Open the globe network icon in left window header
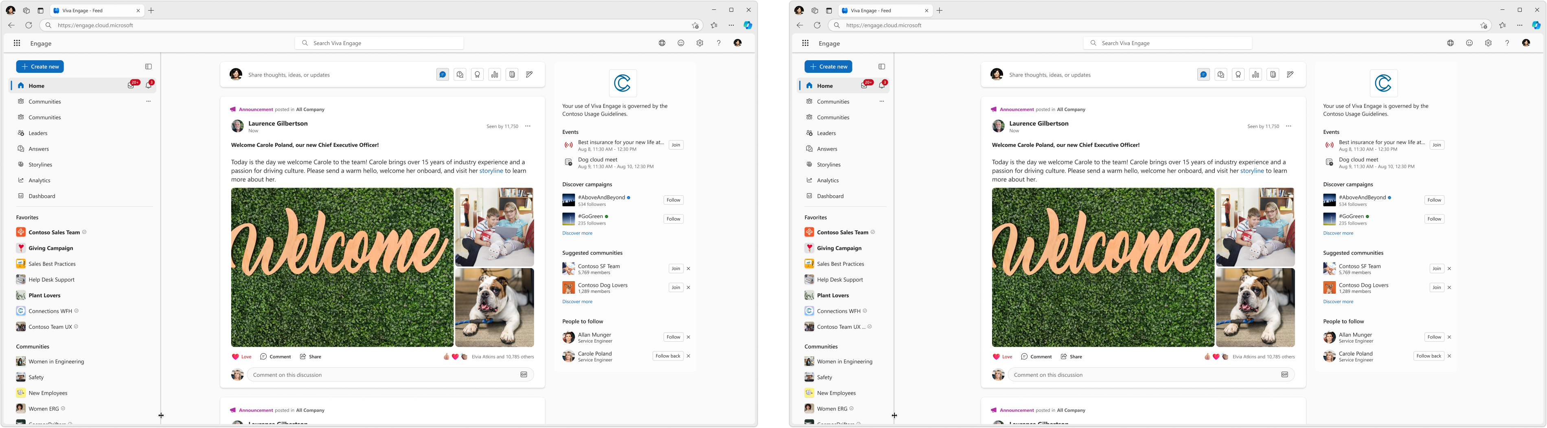This screenshot has width=1547, height=428. 662,43
